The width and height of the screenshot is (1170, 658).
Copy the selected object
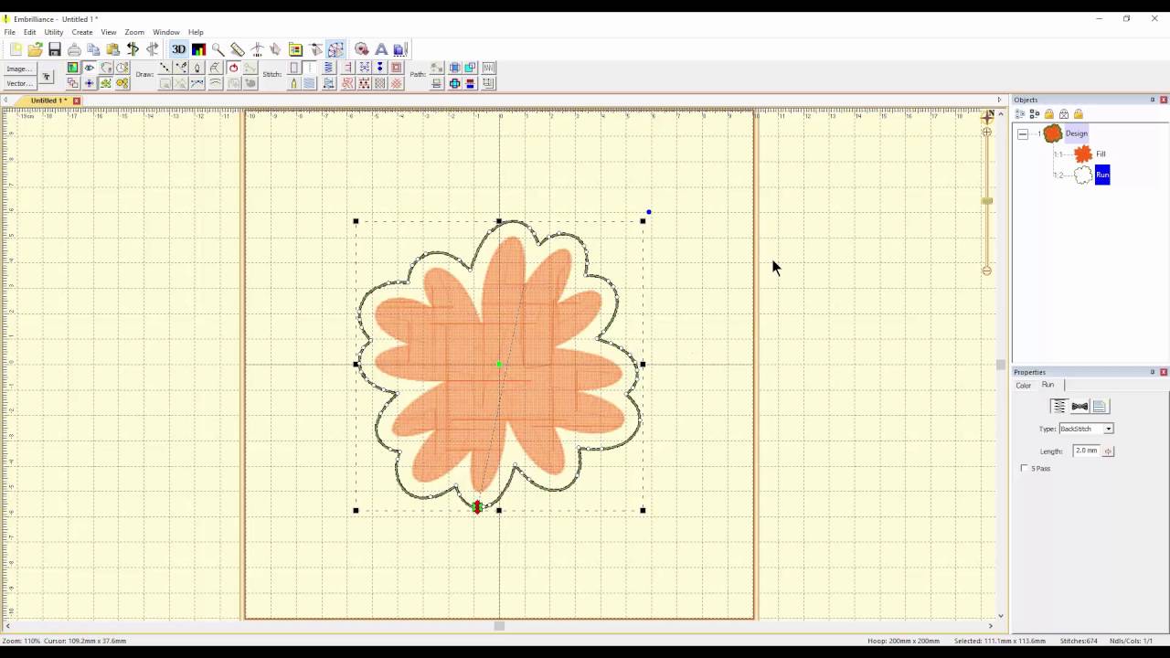[x=93, y=49]
